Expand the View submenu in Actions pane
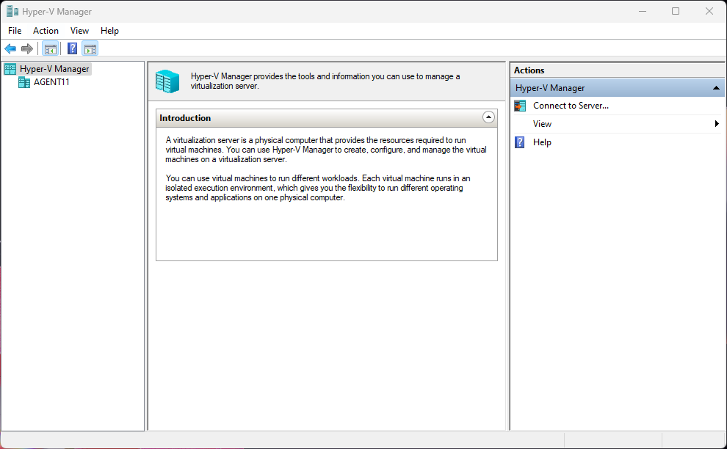The image size is (727, 449). tap(542, 124)
